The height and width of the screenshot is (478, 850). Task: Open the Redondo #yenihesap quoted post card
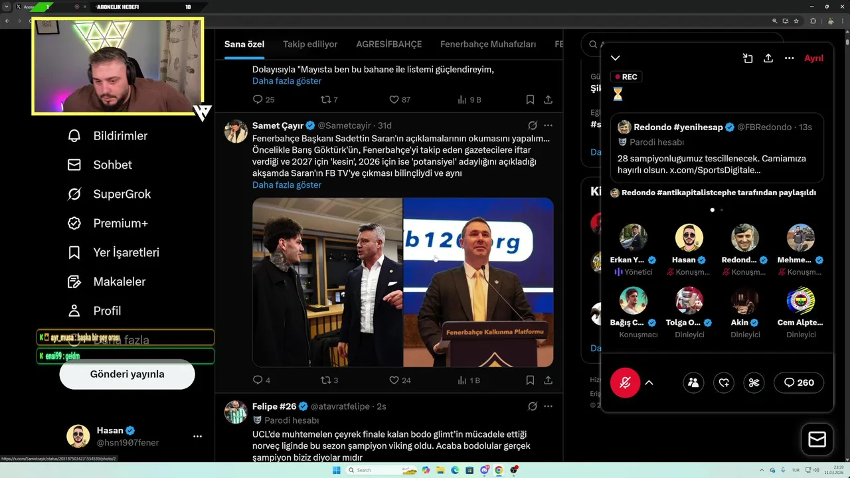pos(717,148)
